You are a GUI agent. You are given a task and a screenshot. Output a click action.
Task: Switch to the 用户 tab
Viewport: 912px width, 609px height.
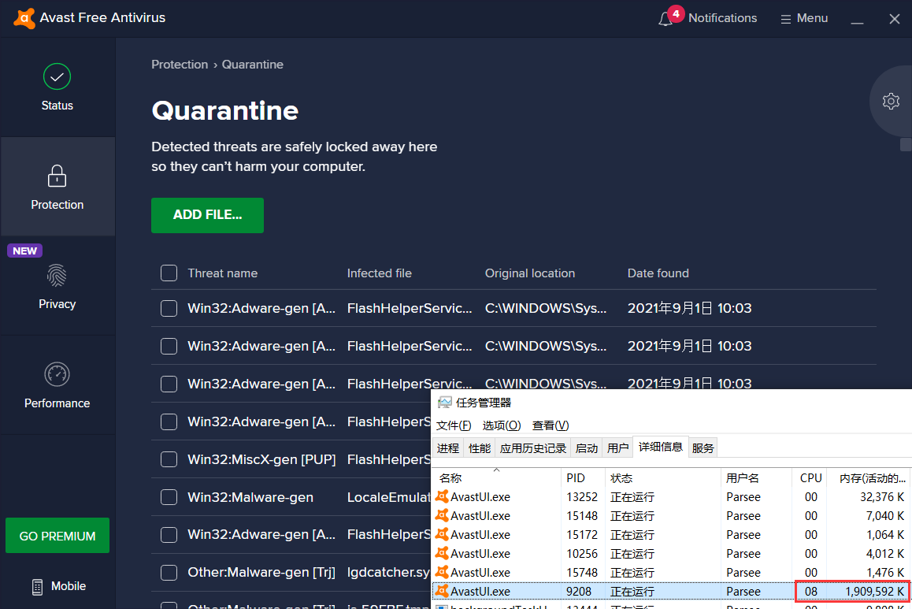tap(617, 447)
